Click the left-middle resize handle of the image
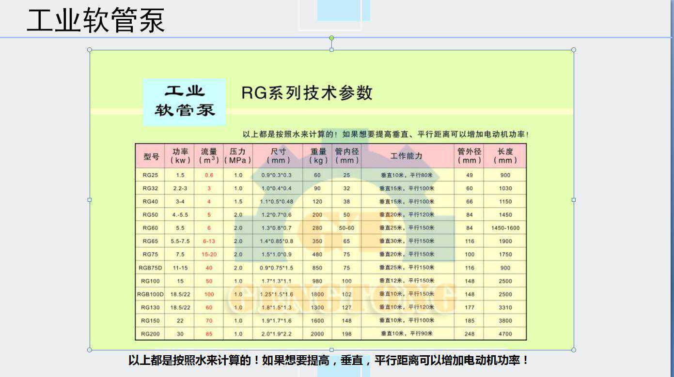Screen dimensions: 674x377 coord(90,199)
